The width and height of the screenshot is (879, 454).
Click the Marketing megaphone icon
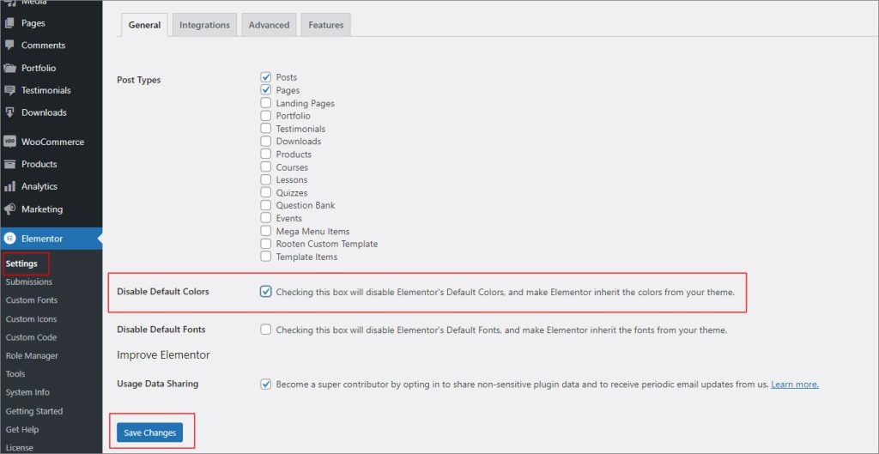click(10, 209)
